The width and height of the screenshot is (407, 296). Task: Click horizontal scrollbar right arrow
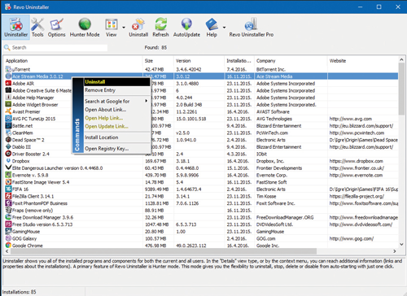pos(395,251)
